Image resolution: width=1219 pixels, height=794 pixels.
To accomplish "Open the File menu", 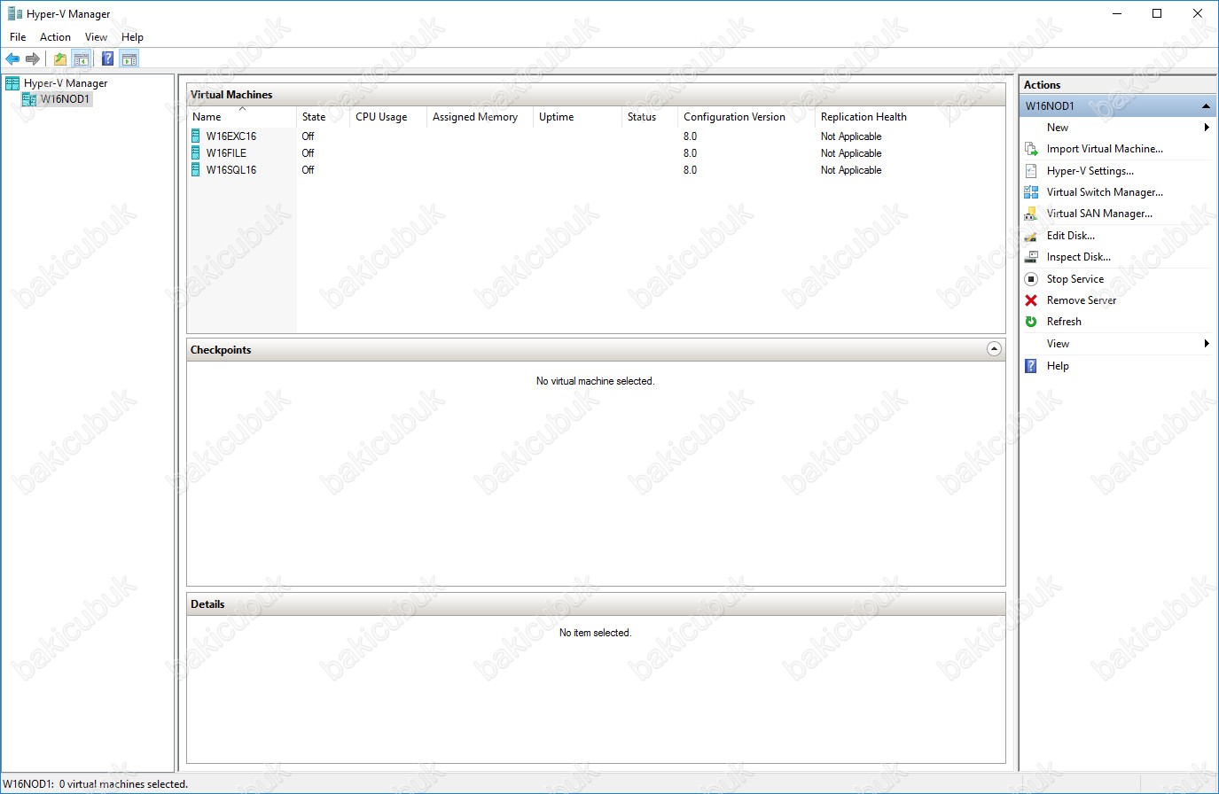I will pyautogui.click(x=18, y=37).
